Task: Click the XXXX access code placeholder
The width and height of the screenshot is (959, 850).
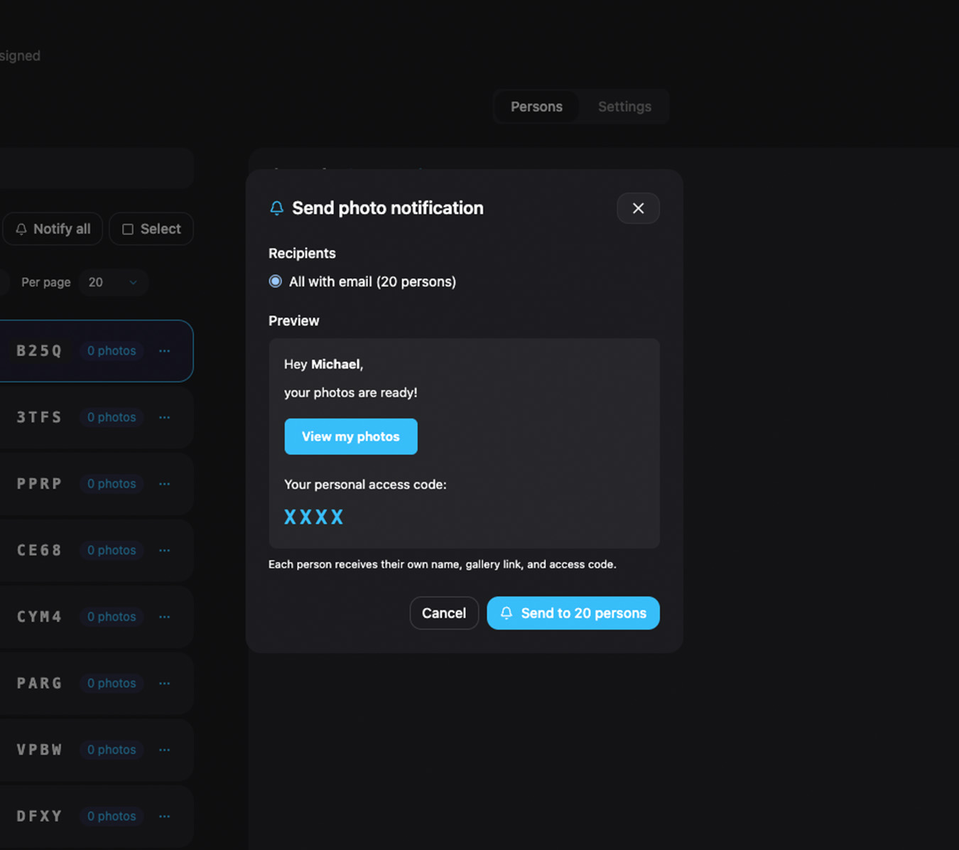Action: pos(314,517)
